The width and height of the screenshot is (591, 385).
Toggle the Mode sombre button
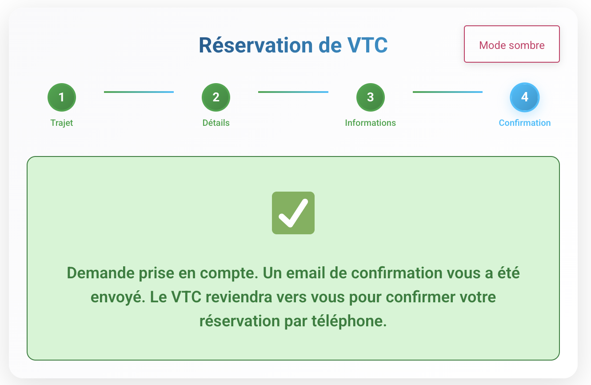coord(511,44)
